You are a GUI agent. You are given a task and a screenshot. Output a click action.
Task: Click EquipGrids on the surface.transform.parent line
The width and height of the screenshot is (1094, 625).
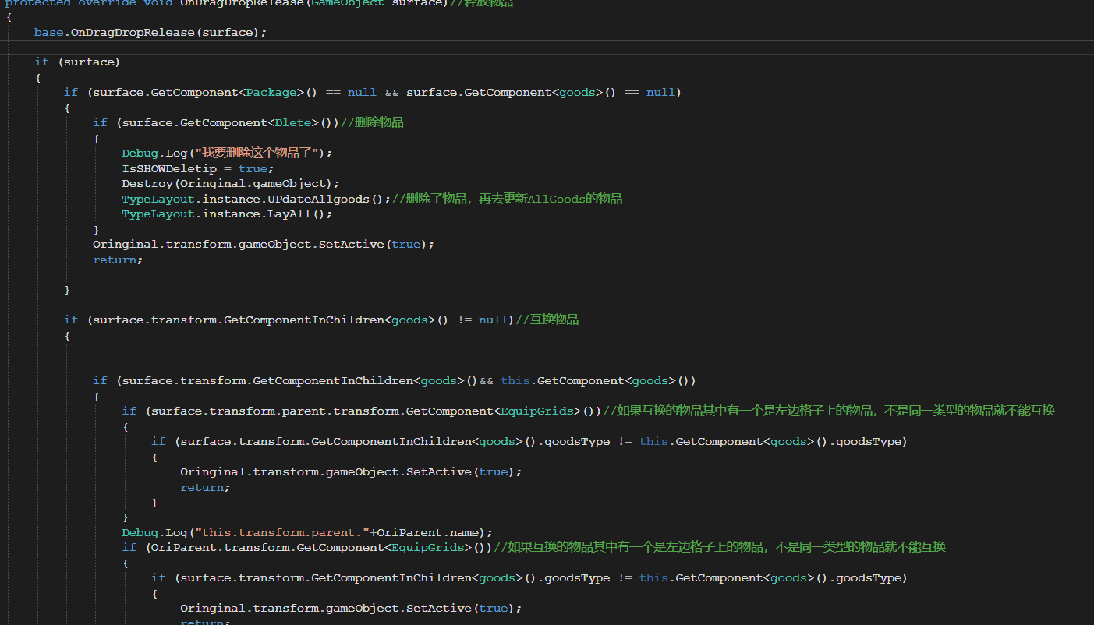click(x=536, y=411)
